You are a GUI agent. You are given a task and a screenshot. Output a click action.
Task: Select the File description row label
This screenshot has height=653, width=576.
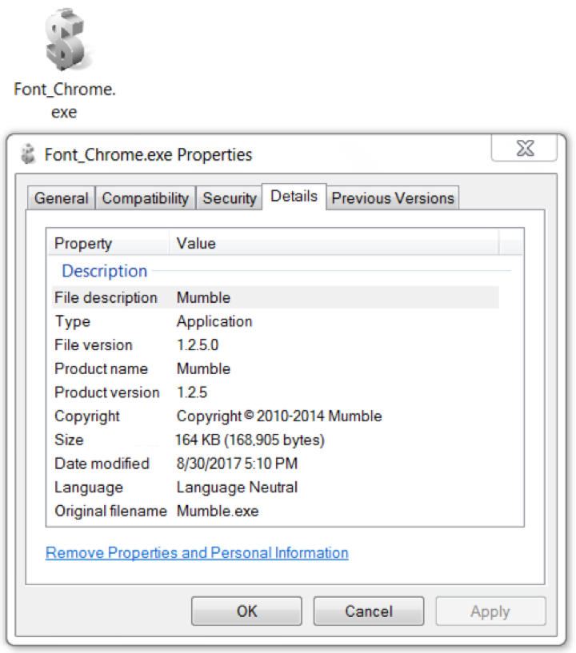click(106, 297)
